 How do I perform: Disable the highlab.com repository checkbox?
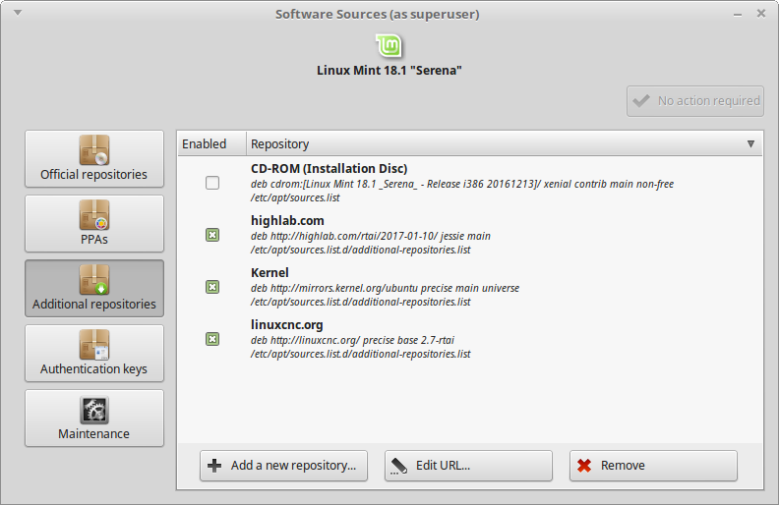pos(212,235)
